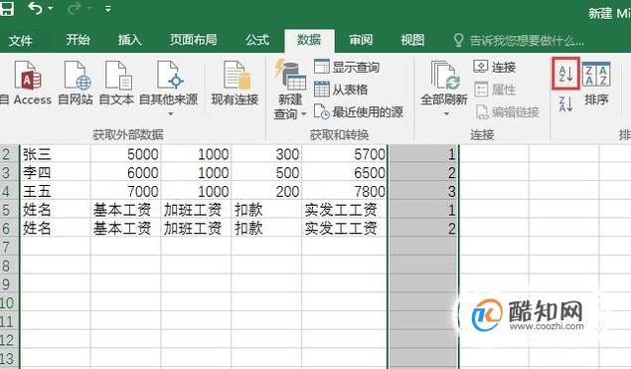The height and width of the screenshot is (369, 631).
Task: Select 扣款 cell in row 6
Action: tap(266, 228)
